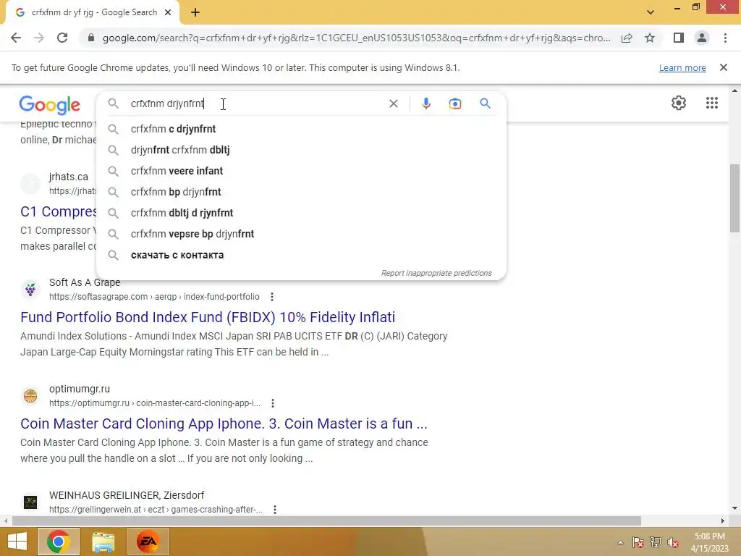Viewport: 741px width, 556px height.
Task: Open Fund Portfolio Bond Index Fund result
Action: (x=208, y=317)
